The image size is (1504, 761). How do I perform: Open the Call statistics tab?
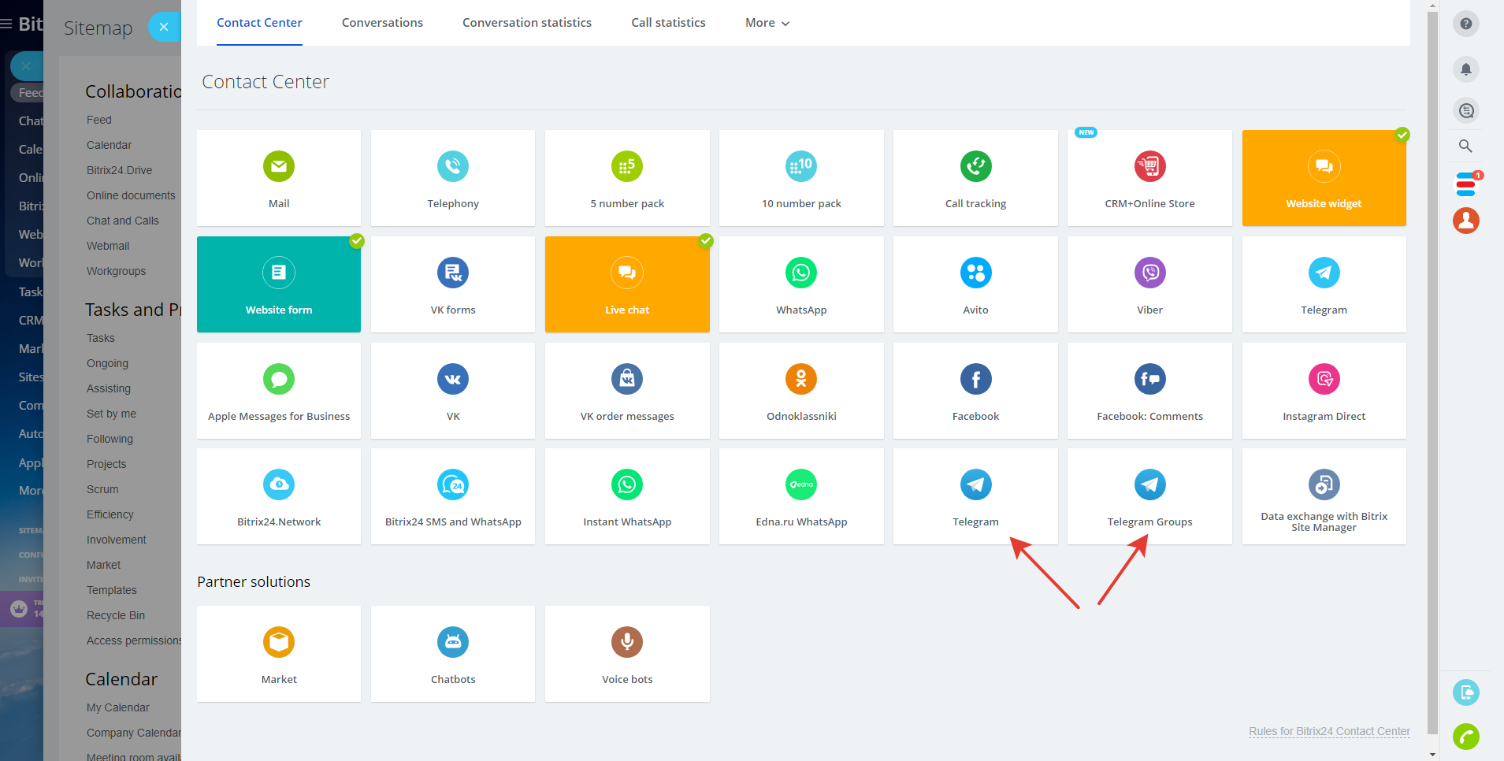pyautogui.click(x=668, y=23)
